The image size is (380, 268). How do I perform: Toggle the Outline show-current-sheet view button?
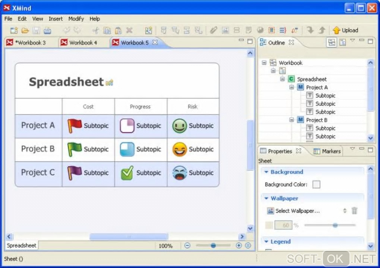343,43
